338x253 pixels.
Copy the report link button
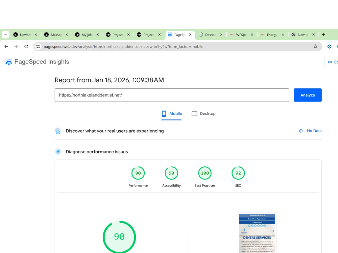coord(332,62)
